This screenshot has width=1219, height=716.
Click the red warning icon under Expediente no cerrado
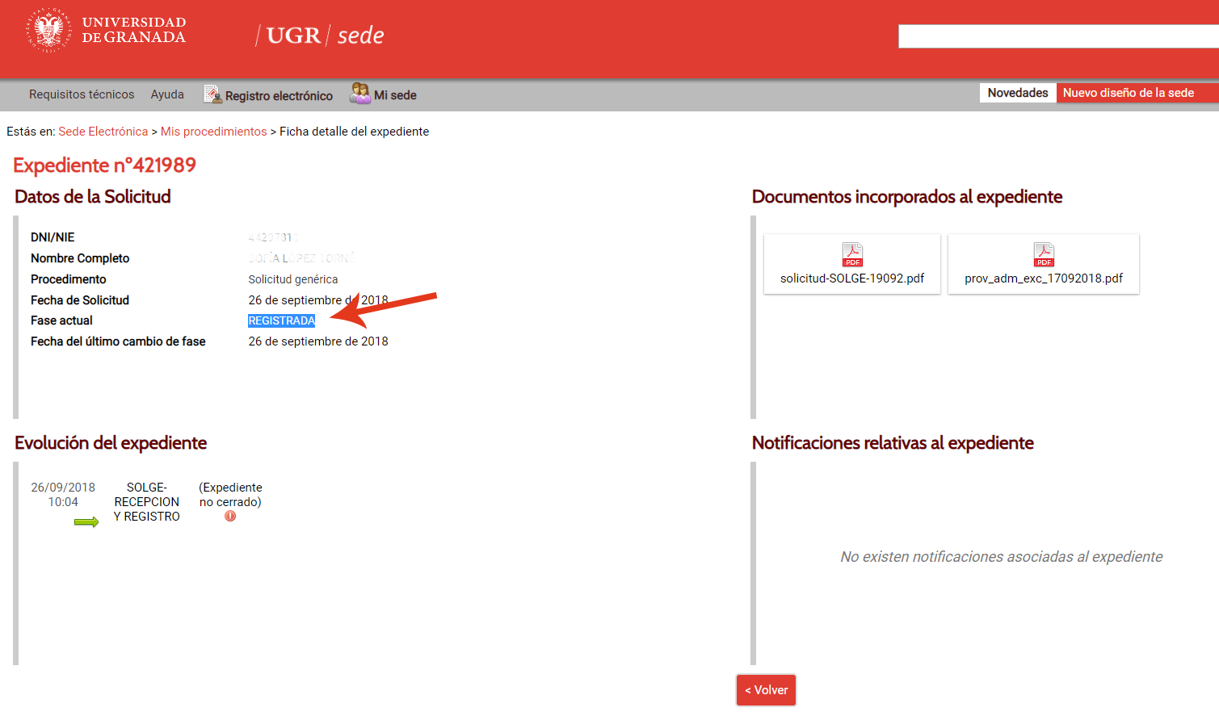[x=230, y=517]
